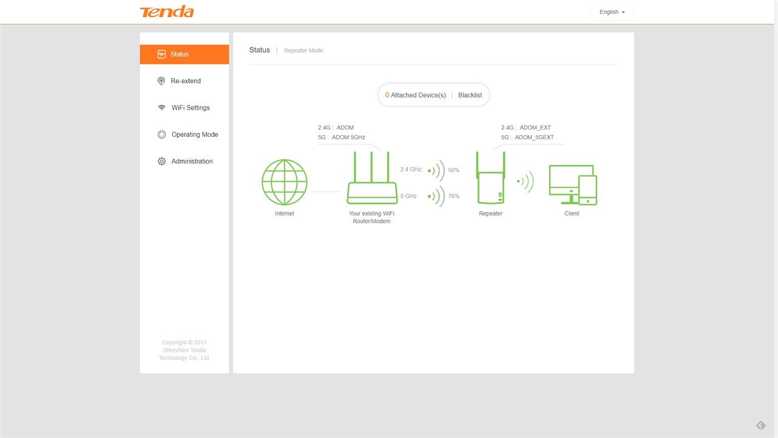Click the bottom-right corner watermark icon
Image resolution: width=778 pixels, height=438 pixels.
pos(760,425)
